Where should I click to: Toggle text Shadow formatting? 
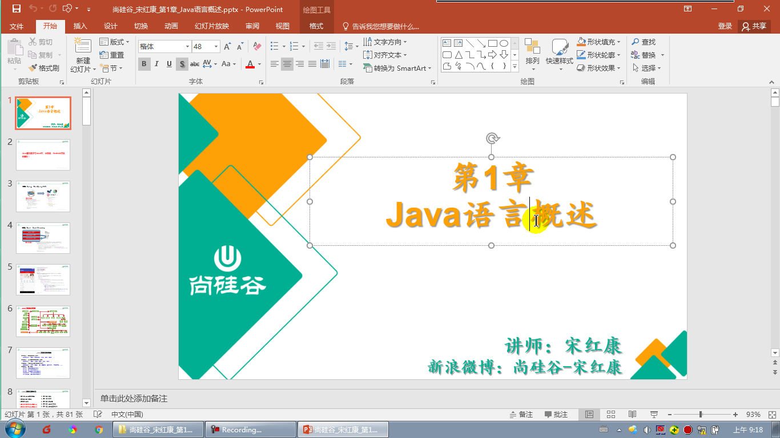(x=182, y=64)
